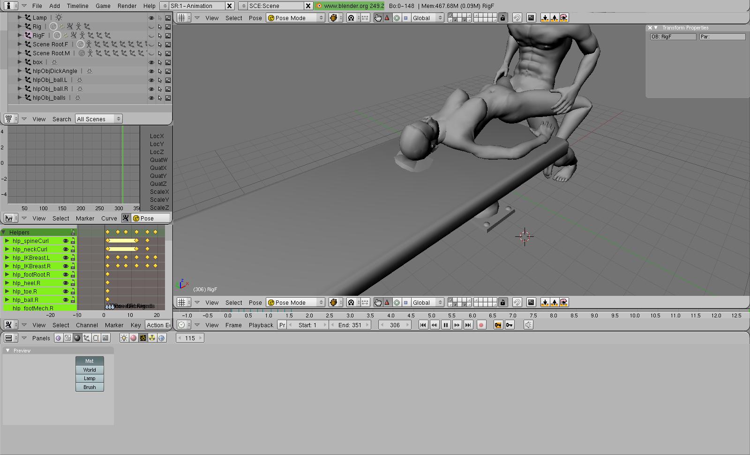Toggle the lock on hlp_neckCurl channel
The width and height of the screenshot is (750, 455).
(73, 250)
